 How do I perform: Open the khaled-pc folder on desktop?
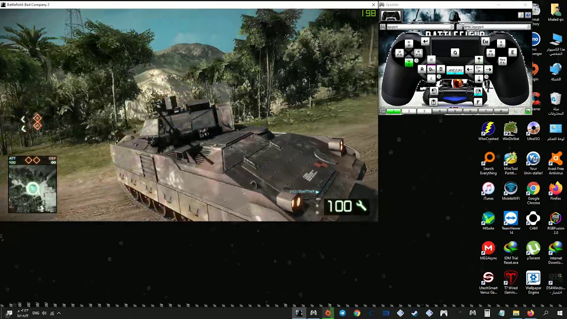pyautogui.click(x=556, y=12)
